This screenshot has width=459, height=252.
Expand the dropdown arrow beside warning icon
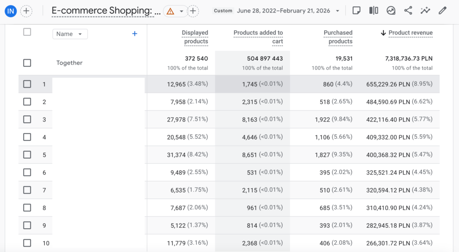pyautogui.click(x=182, y=11)
